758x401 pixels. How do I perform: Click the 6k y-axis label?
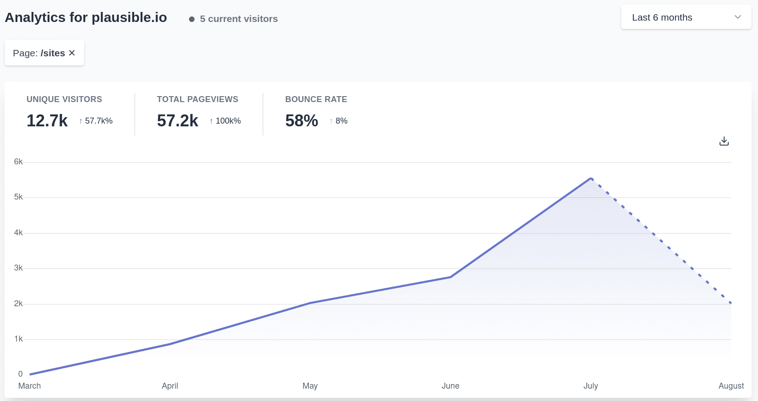pyautogui.click(x=18, y=162)
